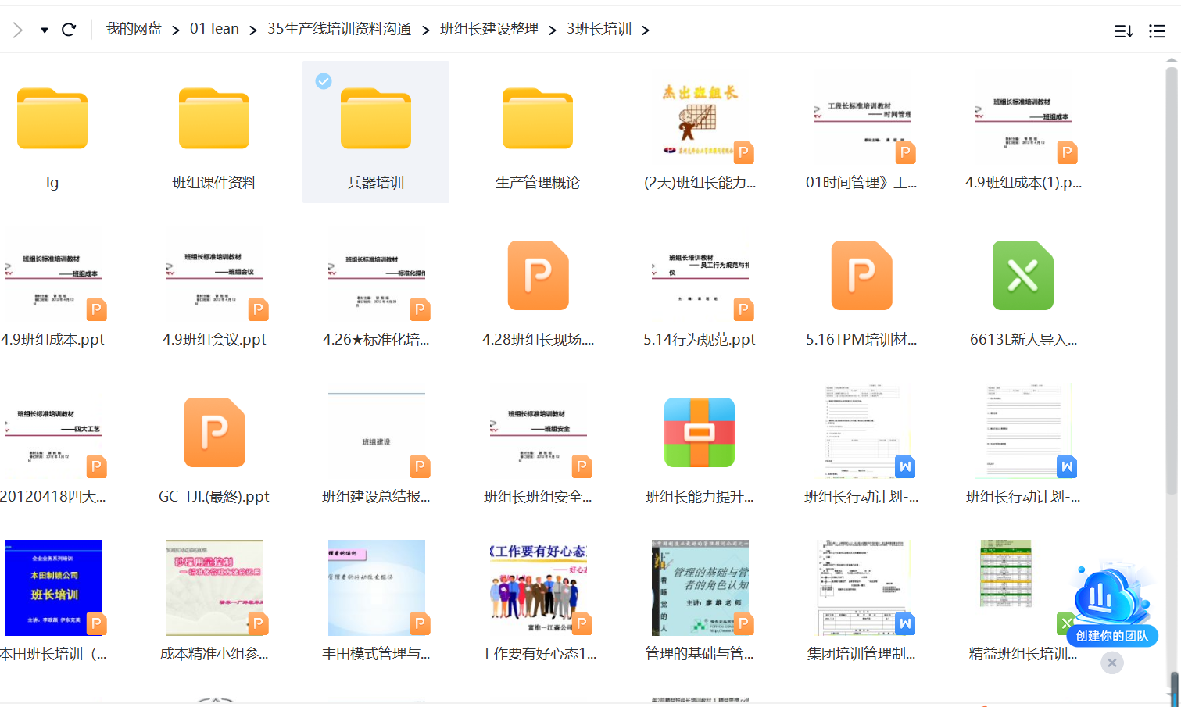Click the refresh icon in the toolbar
This screenshot has width=1181, height=707.
pyautogui.click(x=69, y=30)
